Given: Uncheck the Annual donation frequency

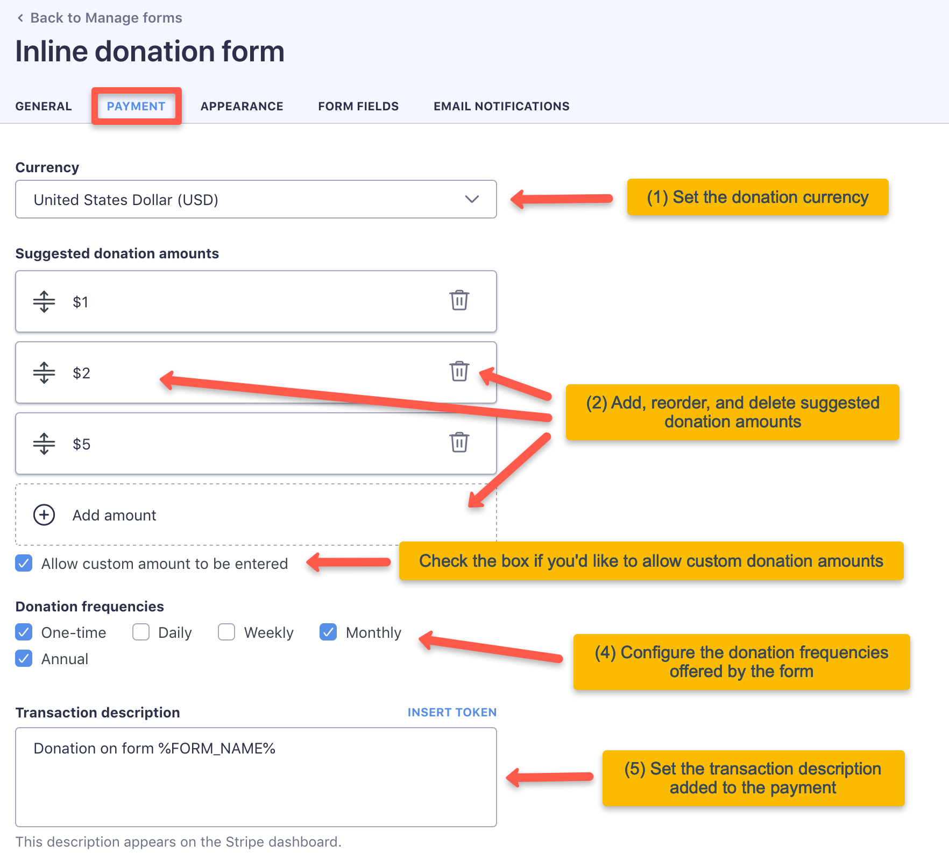Looking at the screenshot, I should pyautogui.click(x=24, y=658).
